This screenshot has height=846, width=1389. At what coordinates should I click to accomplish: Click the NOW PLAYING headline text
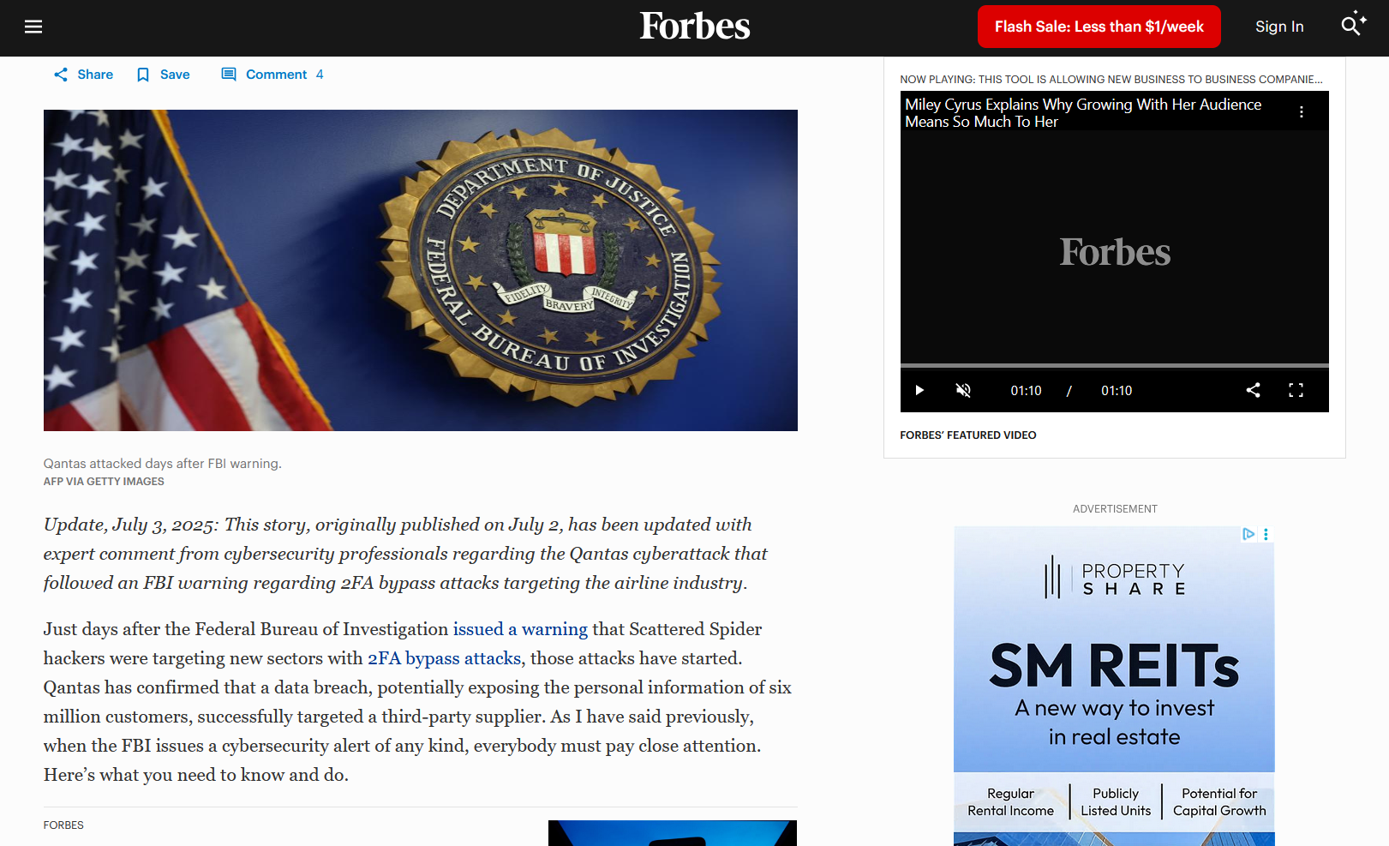pos(1111,80)
